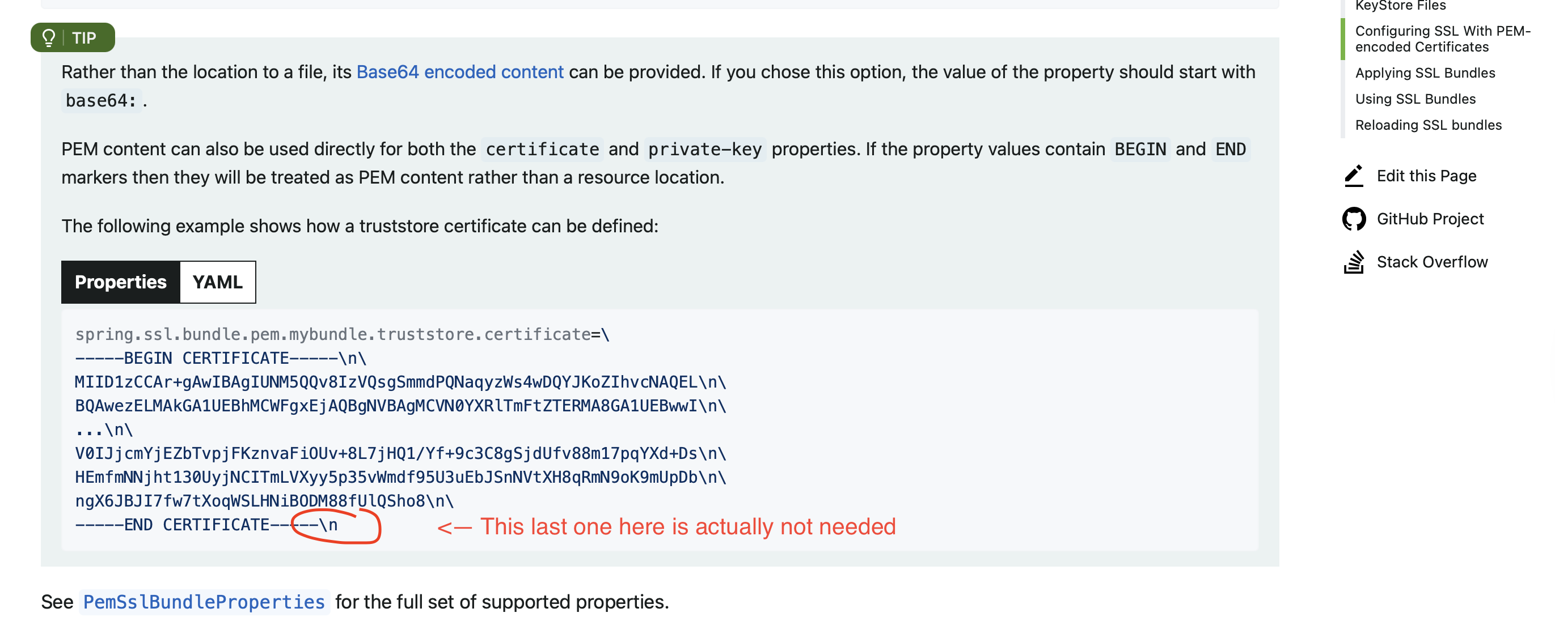Select the Properties tab

pyautogui.click(x=121, y=282)
